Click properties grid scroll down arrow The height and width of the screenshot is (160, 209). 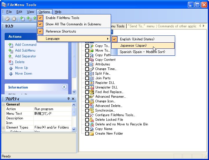coord(74,129)
